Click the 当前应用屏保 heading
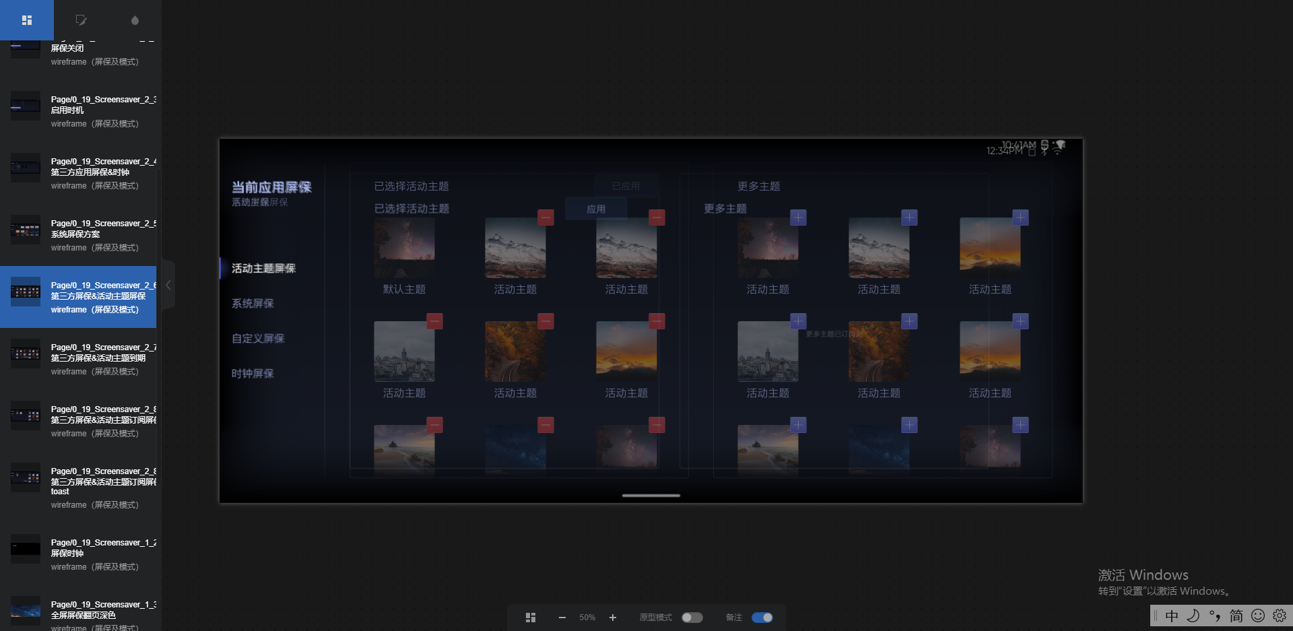 pos(271,187)
